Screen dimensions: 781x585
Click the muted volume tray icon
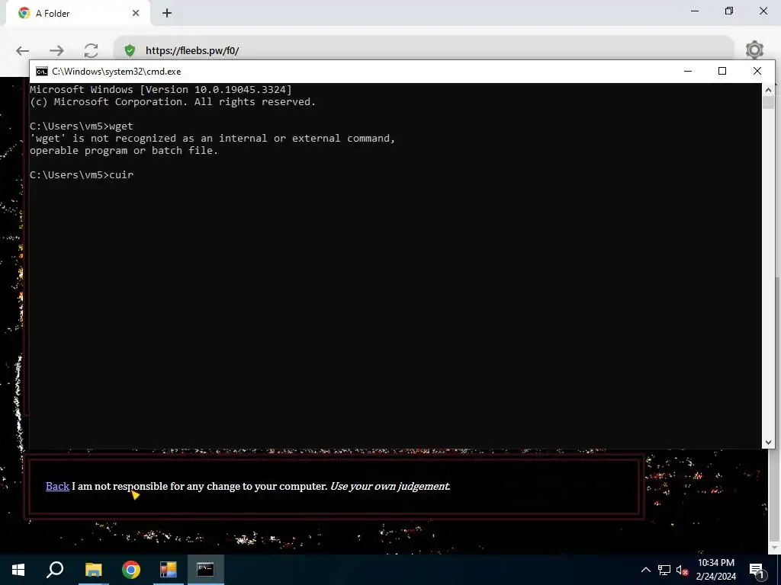tap(682, 570)
